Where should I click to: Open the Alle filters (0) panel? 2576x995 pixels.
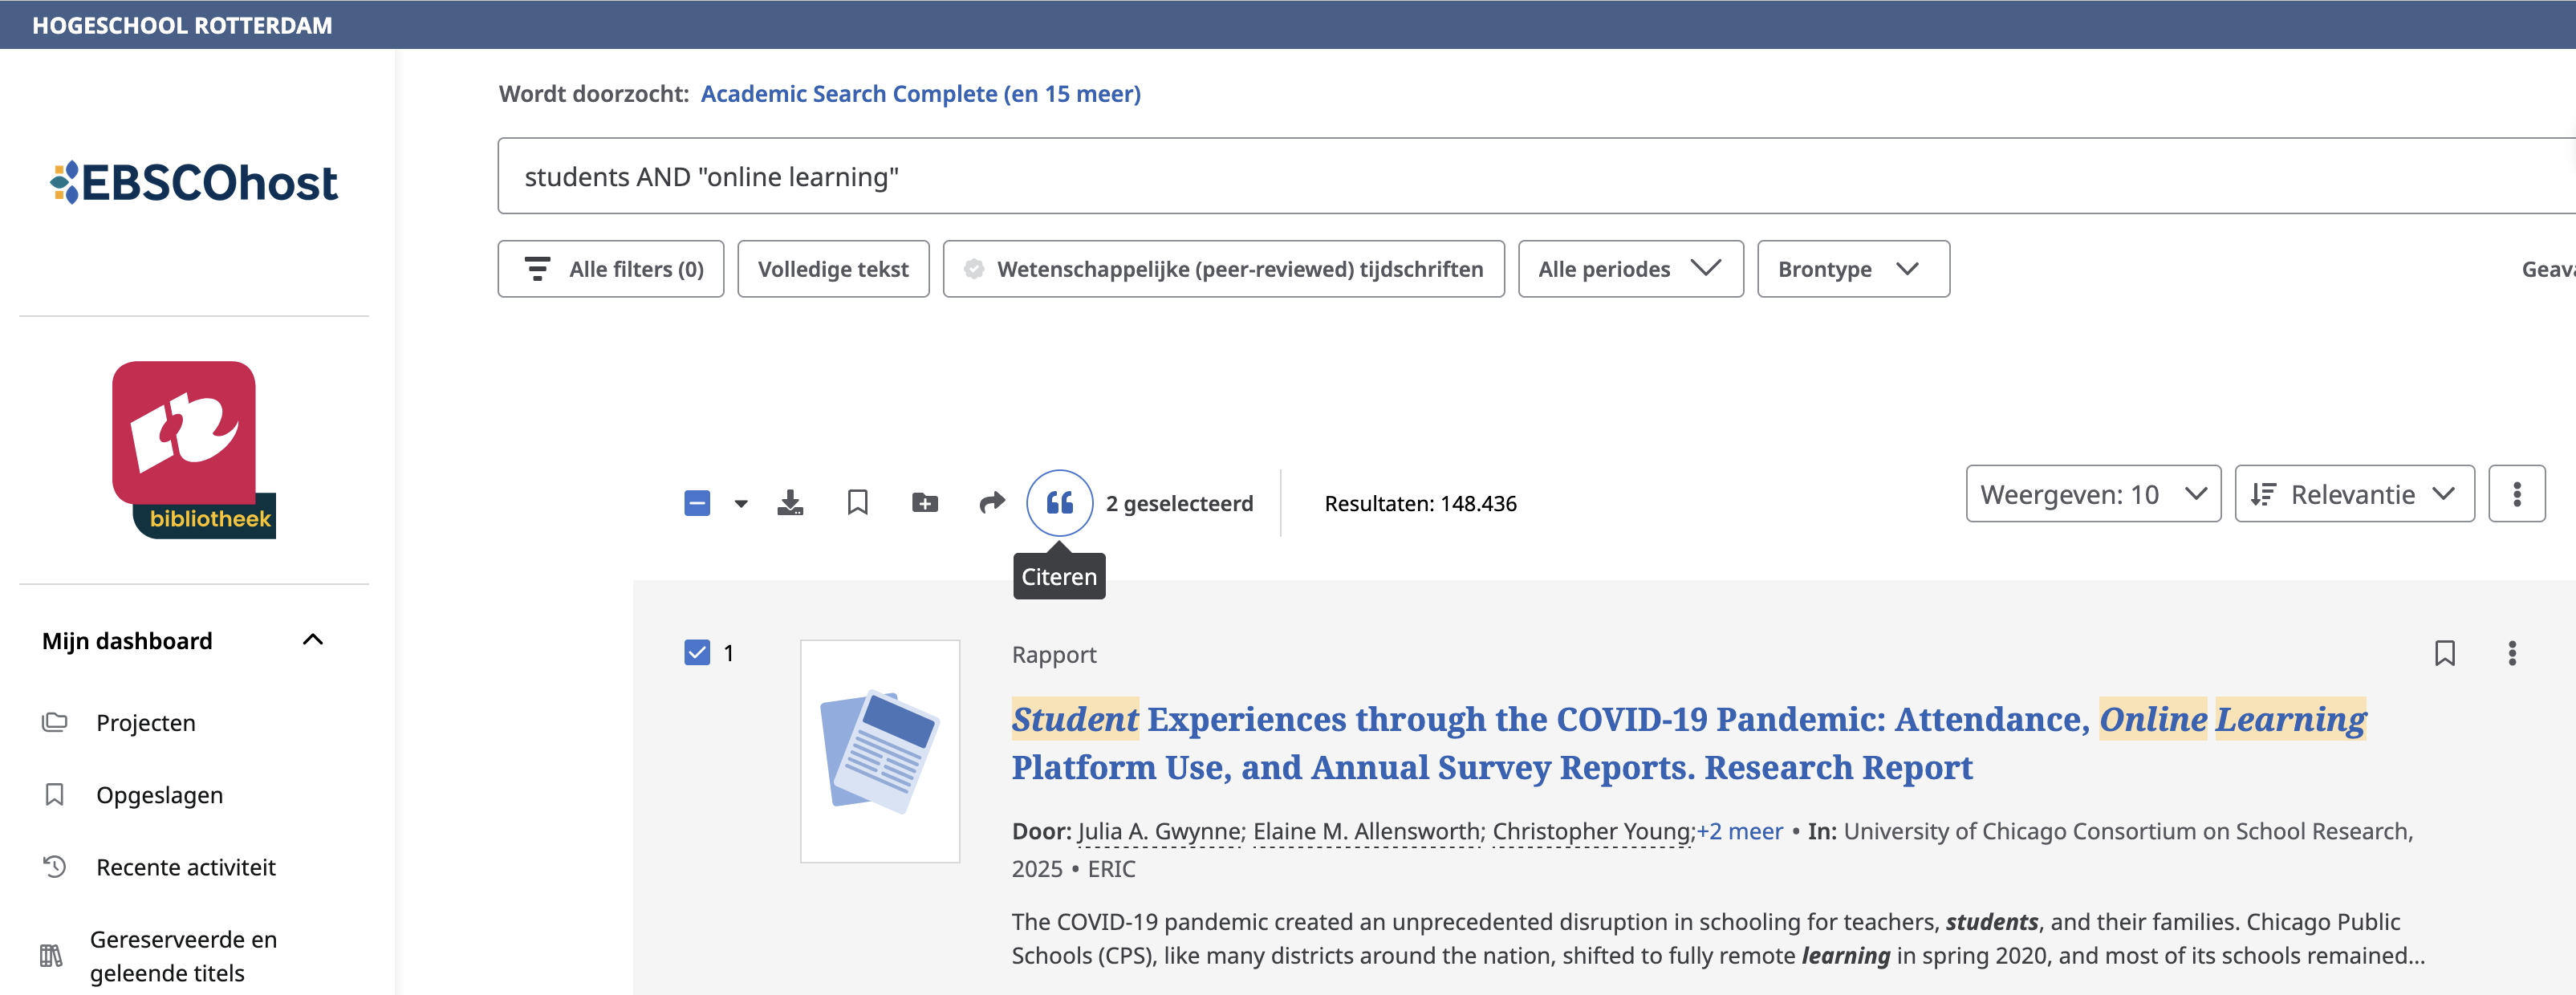coord(610,269)
